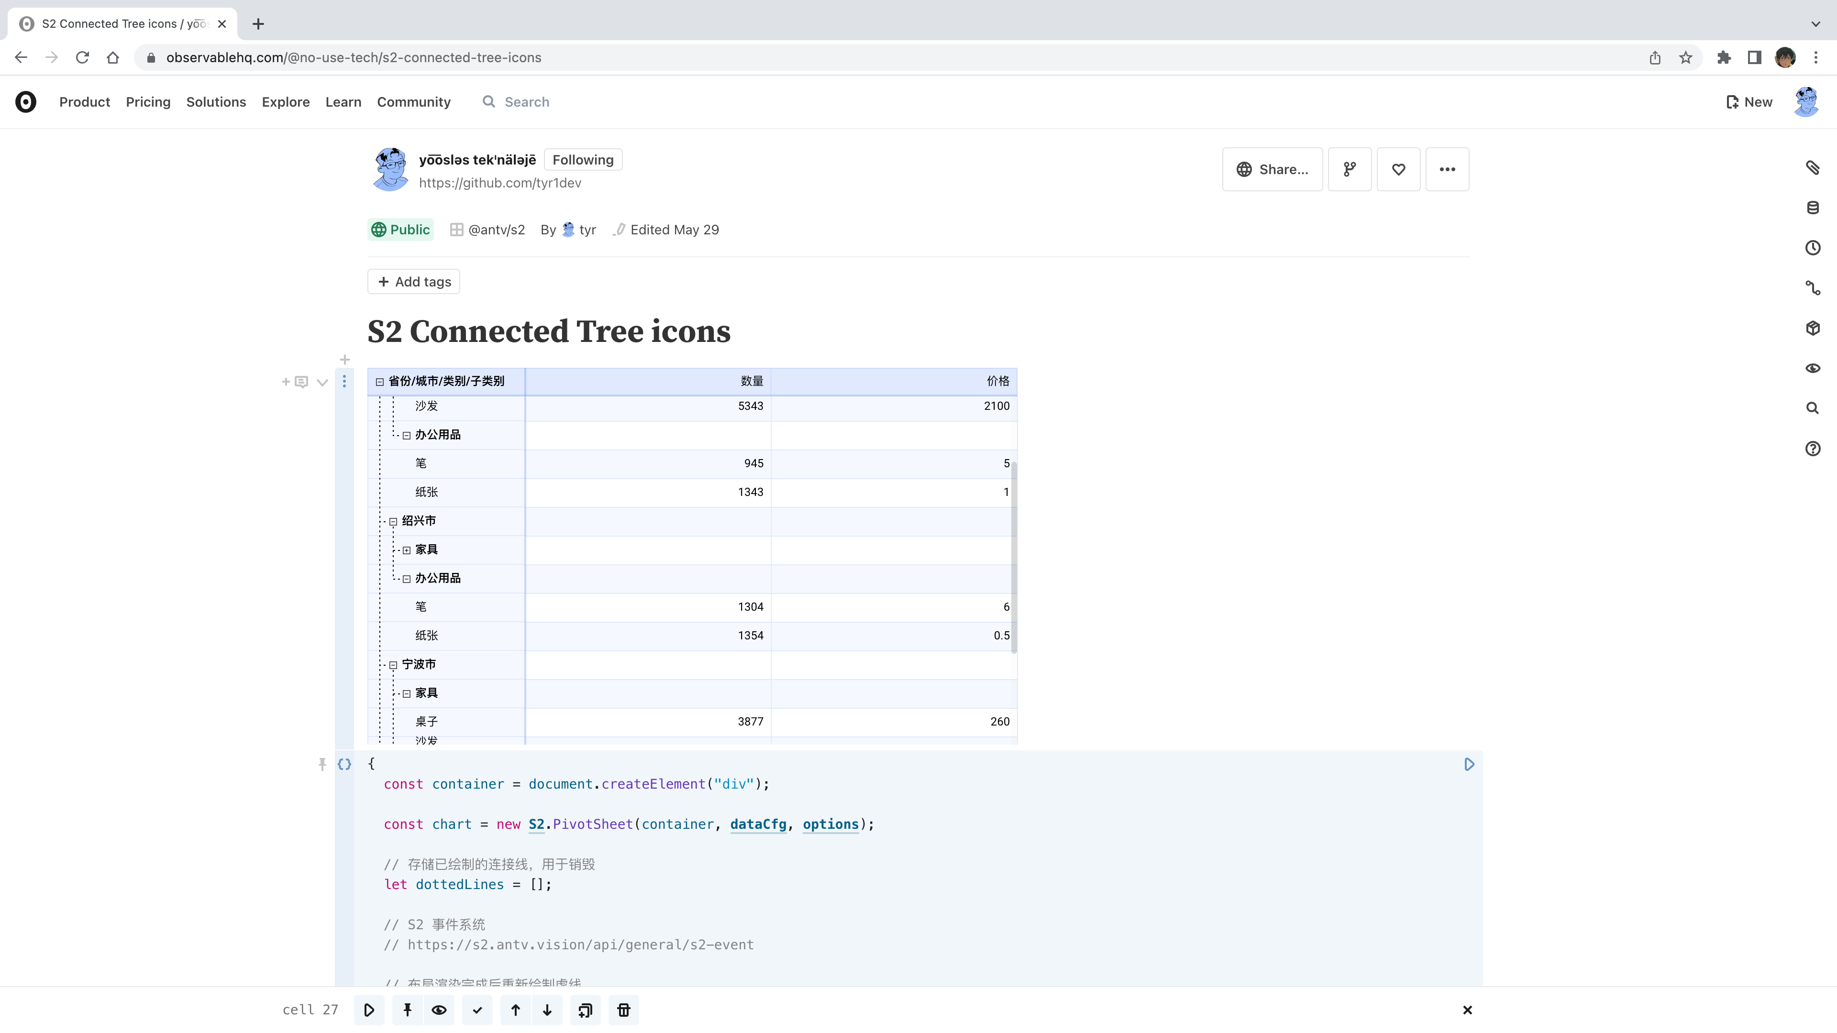
Task: Expand the 家具 node under 绍兴市
Action: point(407,550)
